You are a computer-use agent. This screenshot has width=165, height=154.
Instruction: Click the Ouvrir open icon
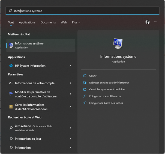(x=85, y=76)
